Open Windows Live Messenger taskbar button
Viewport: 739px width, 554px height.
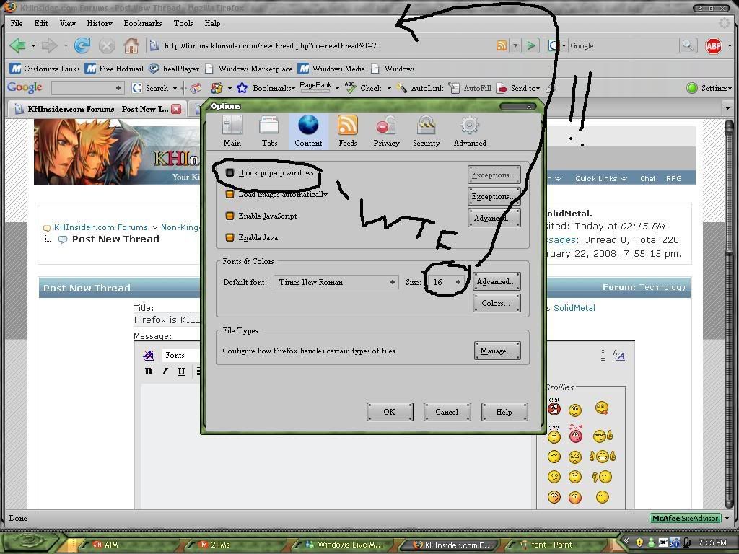coord(344,545)
